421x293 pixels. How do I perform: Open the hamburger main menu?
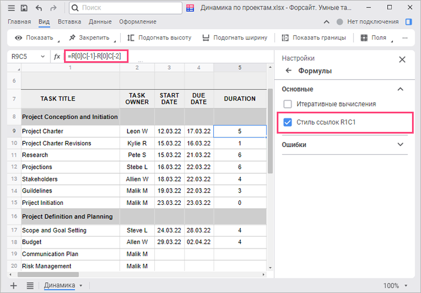[x=11, y=8]
